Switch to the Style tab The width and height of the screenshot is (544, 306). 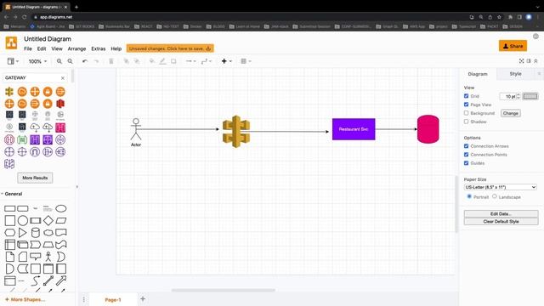(x=515, y=74)
